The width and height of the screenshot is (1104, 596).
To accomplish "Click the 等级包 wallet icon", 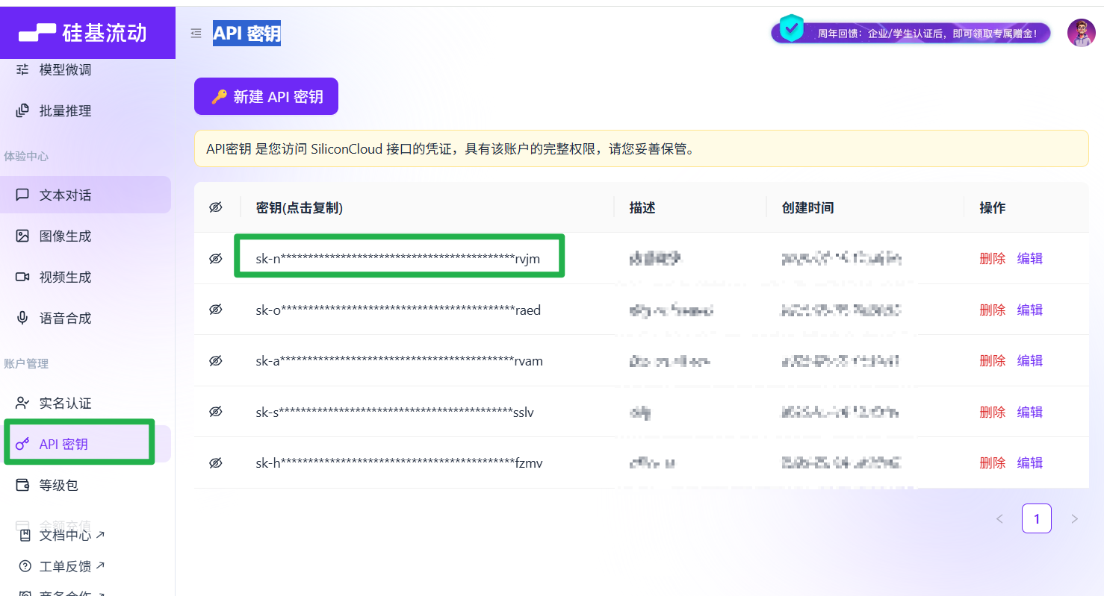I will coord(23,485).
